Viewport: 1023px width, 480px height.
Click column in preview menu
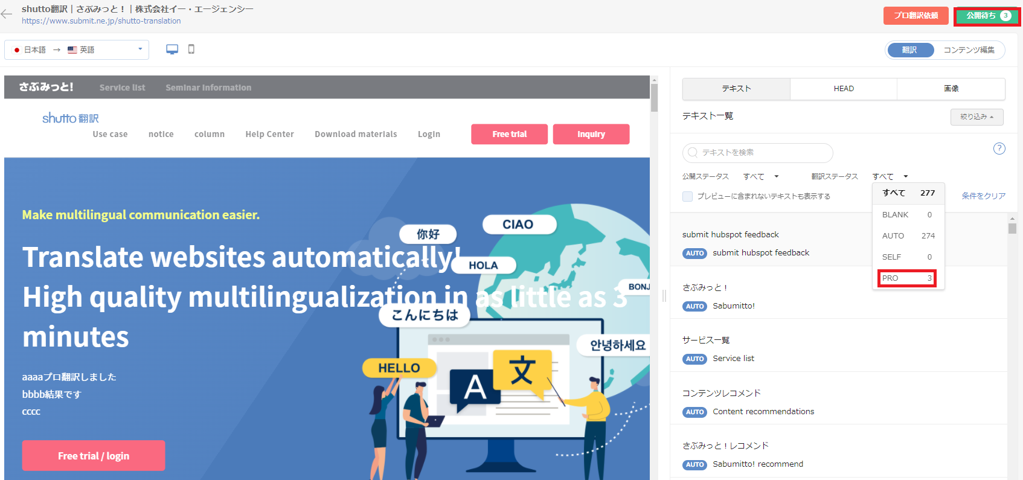pyautogui.click(x=210, y=134)
